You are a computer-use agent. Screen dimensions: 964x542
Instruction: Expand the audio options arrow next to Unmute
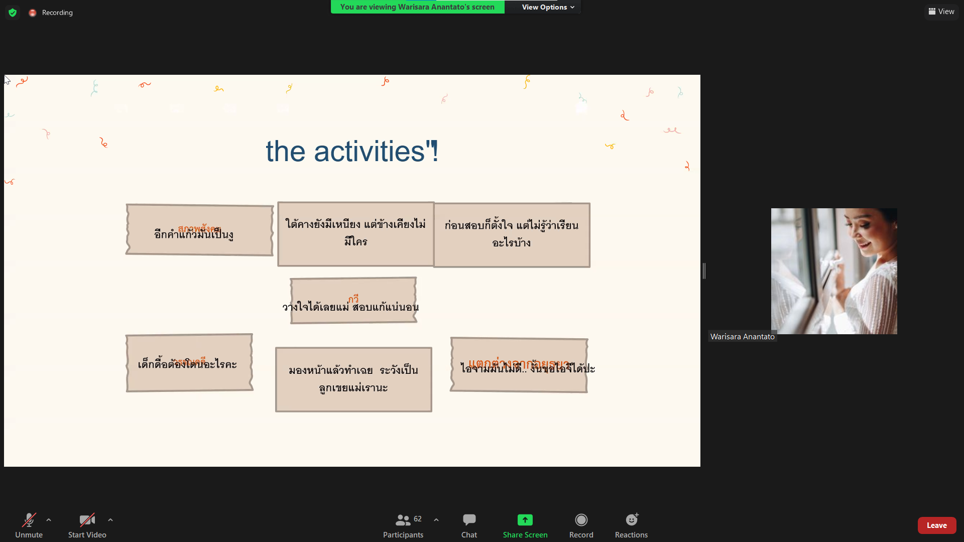coord(49,520)
